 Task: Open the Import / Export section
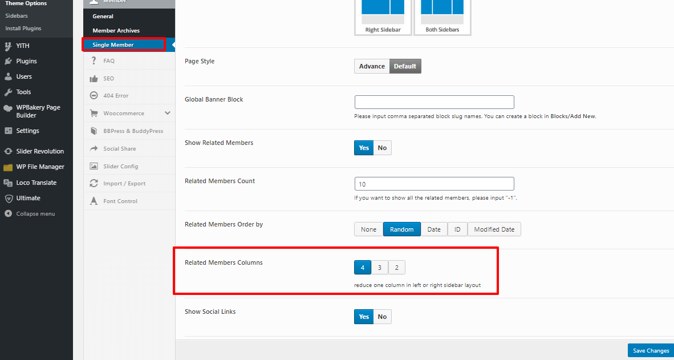click(129, 183)
